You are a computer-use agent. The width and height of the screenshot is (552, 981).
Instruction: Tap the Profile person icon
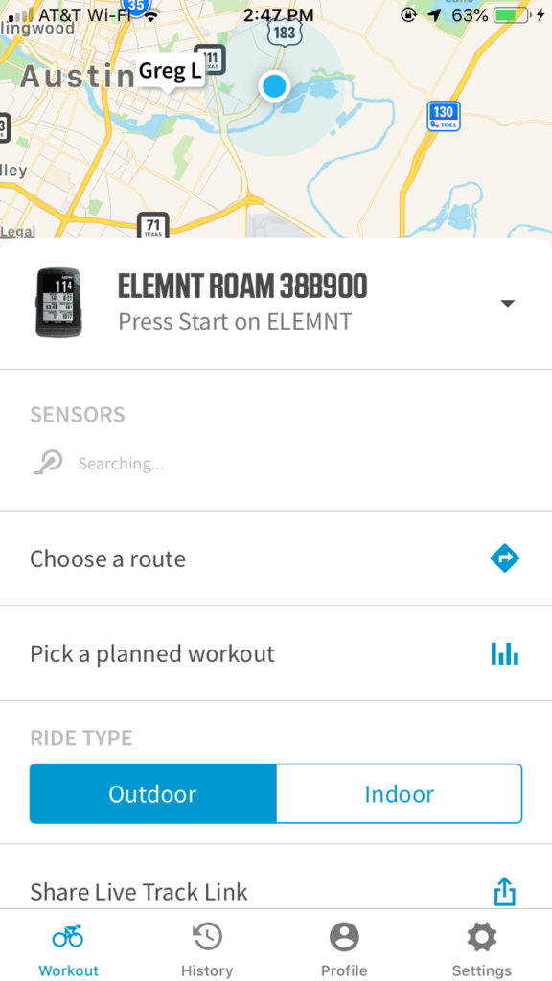(344, 937)
